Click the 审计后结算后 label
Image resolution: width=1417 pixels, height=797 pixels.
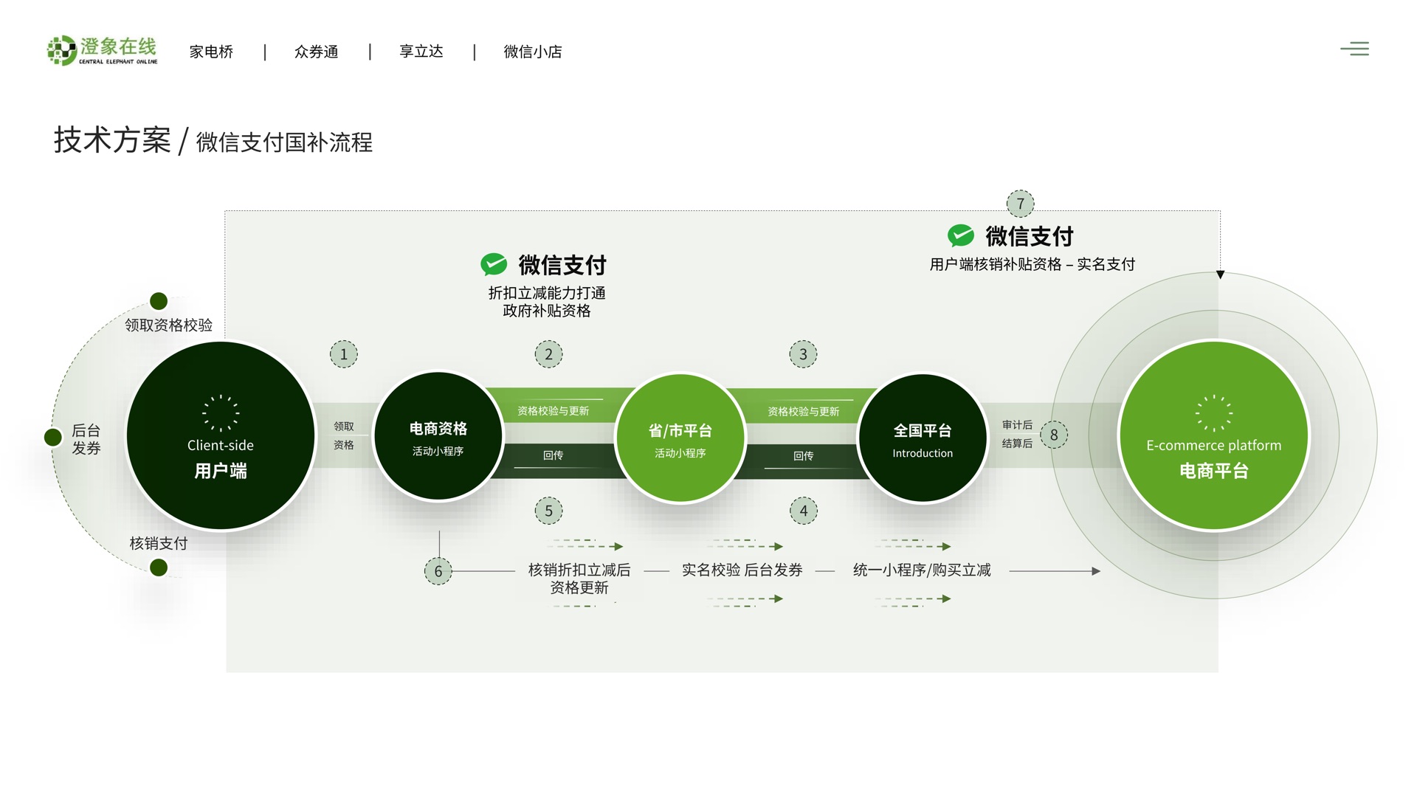pos(1017,434)
